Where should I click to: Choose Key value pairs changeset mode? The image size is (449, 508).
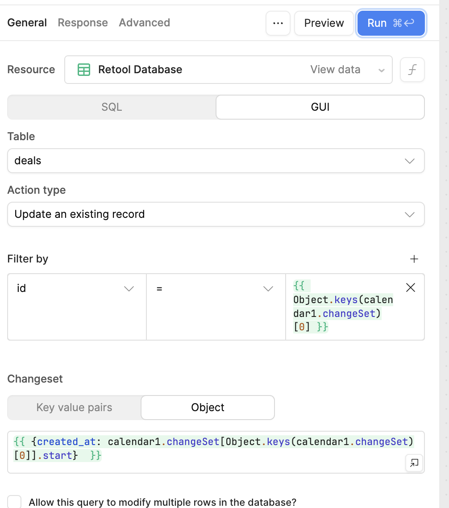74,407
